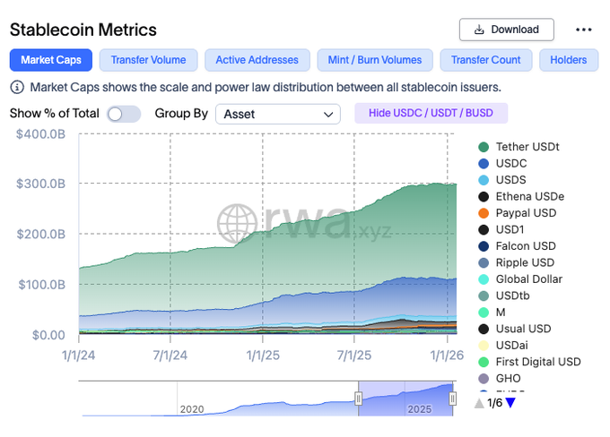This screenshot has height=437, width=610.
Task: Click the download arrow icon
Action: pyautogui.click(x=479, y=30)
